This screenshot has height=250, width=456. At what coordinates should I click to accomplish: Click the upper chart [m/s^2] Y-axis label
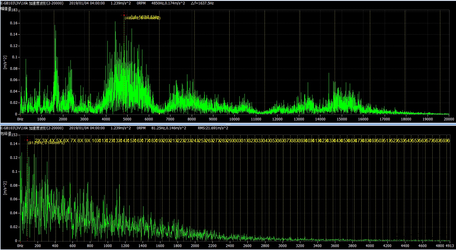(5, 62)
